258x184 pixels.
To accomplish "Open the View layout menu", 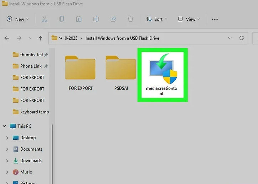I will click(189, 19).
